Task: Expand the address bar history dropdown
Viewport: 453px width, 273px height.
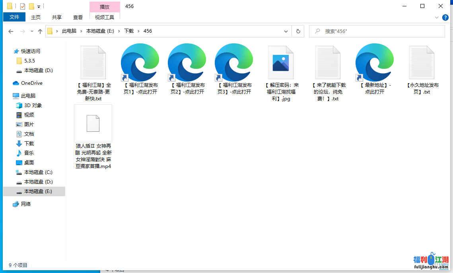Action: 286,31
